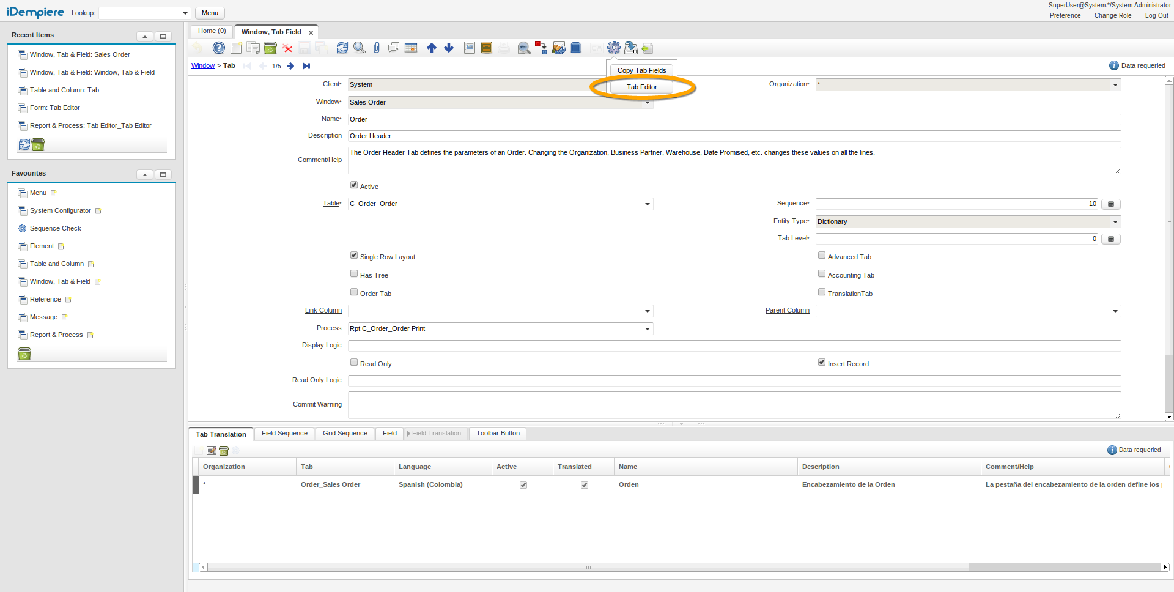Expand the Process dropdown list
1174x592 pixels.
(x=647, y=329)
